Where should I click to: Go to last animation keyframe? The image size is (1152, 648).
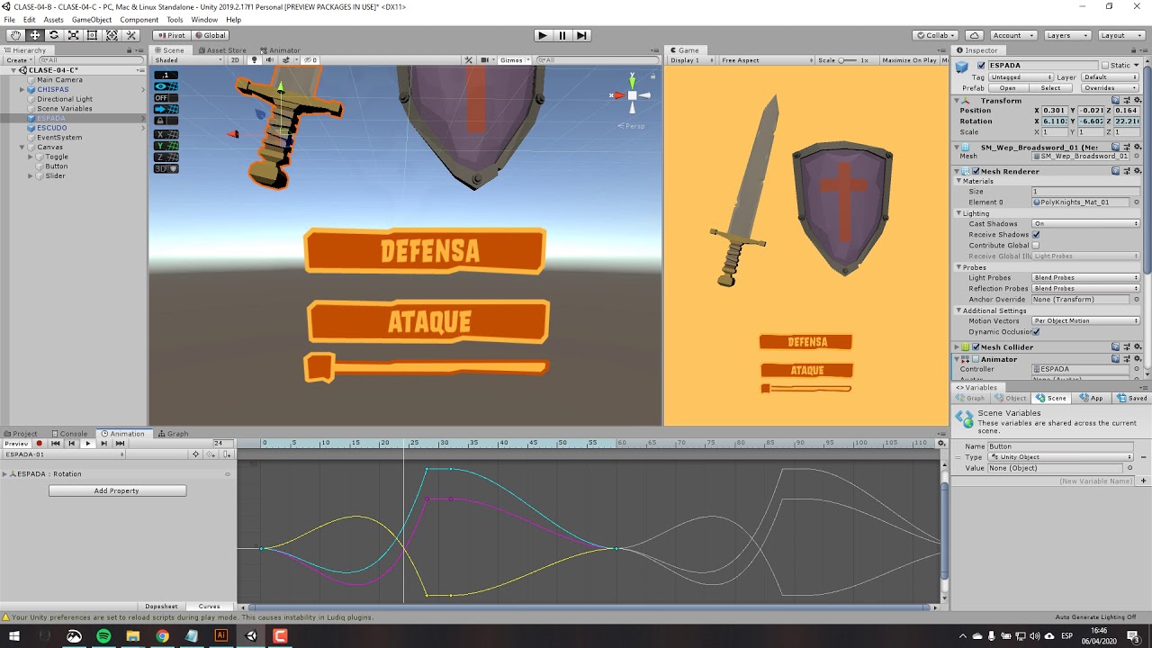[120, 443]
